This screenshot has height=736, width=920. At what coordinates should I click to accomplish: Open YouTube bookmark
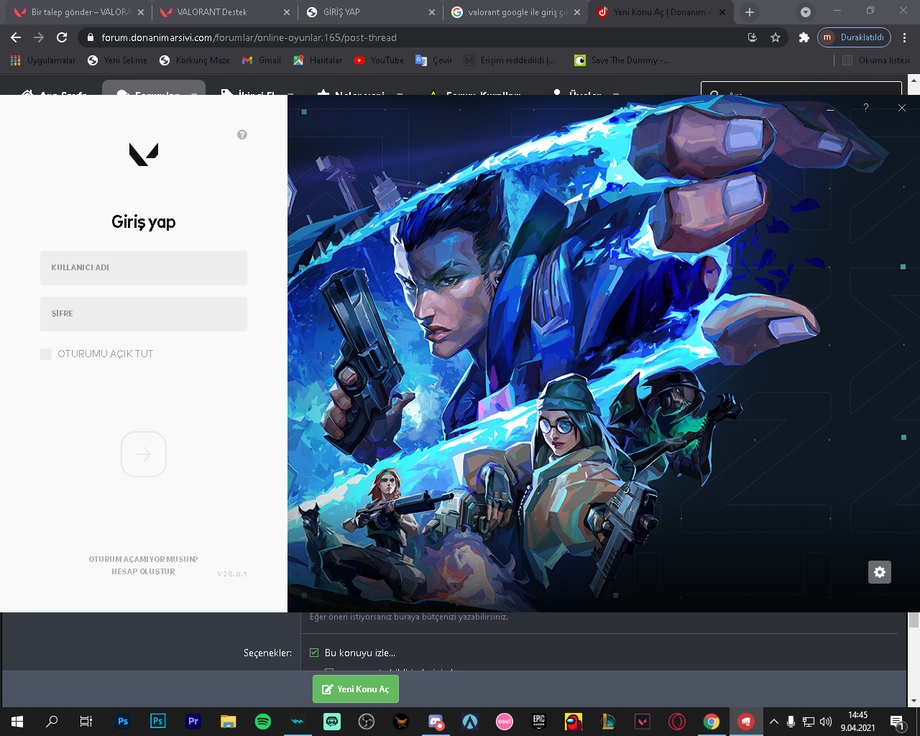coord(379,60)
